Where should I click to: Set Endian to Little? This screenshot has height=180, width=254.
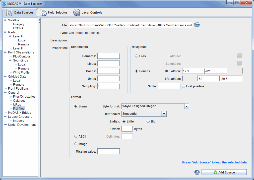tap(124, 121)
